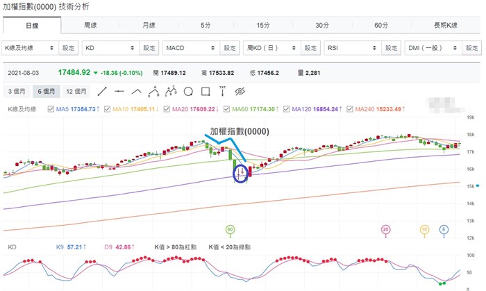
Task: Click the 5-day marker circle on chart
Action: click(444, 228)
